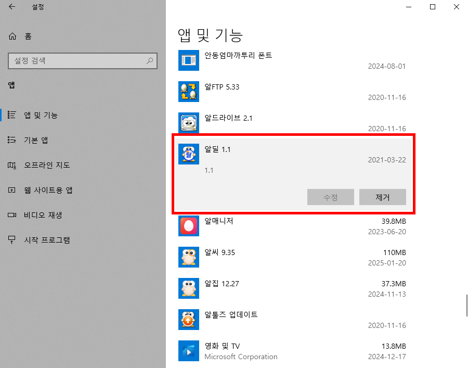Select the 알툴즈 업데이트 entry name

231,314
